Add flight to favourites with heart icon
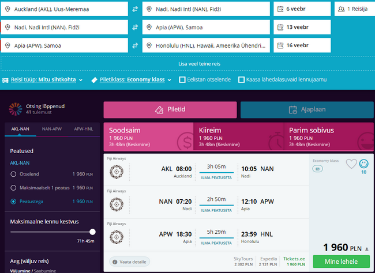Image resolution: width=375 pixels, height=273 pixels. [x=351, y=164]
